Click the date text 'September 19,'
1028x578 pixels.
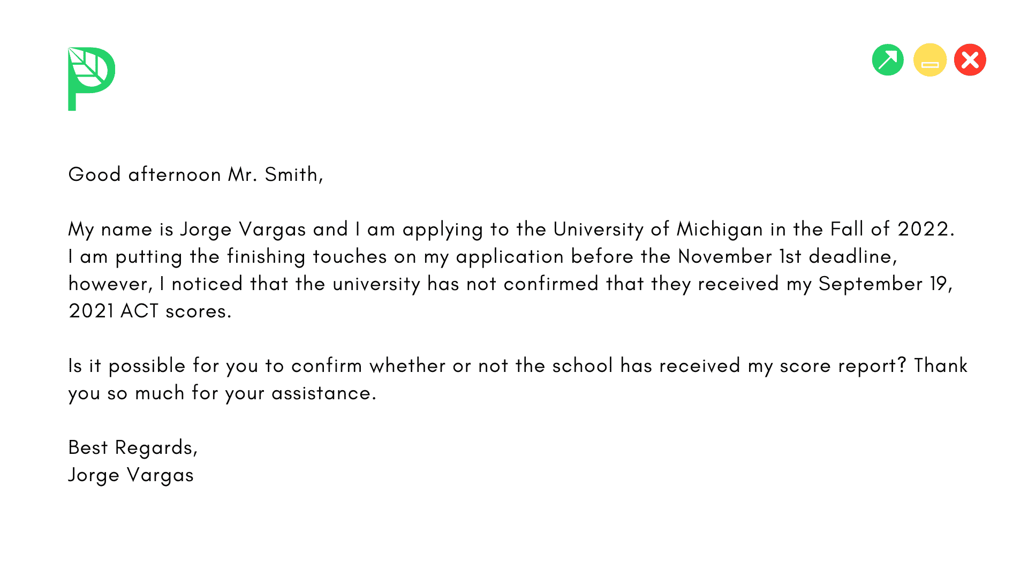886,284
